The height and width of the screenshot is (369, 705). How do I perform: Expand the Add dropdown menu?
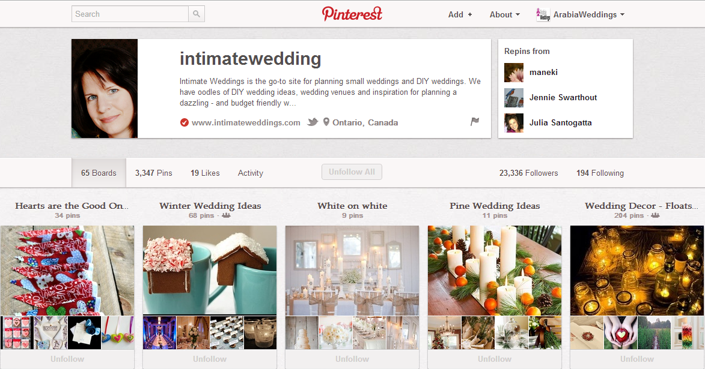pos(460,14)
